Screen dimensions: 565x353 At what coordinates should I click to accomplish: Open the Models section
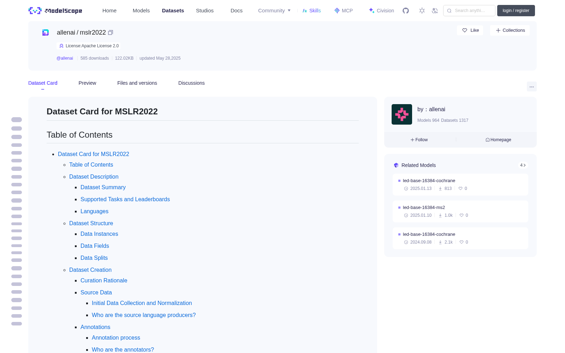141,11
